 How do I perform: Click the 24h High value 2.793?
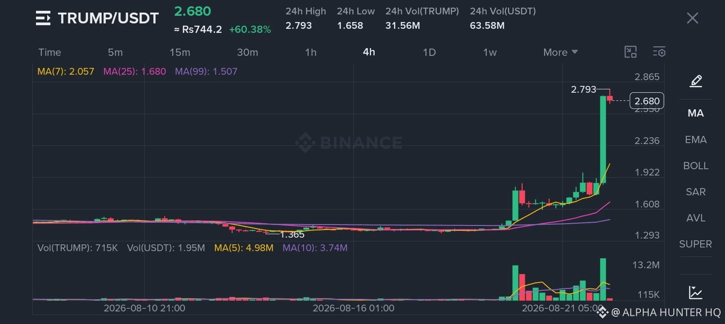coord(299,26)
